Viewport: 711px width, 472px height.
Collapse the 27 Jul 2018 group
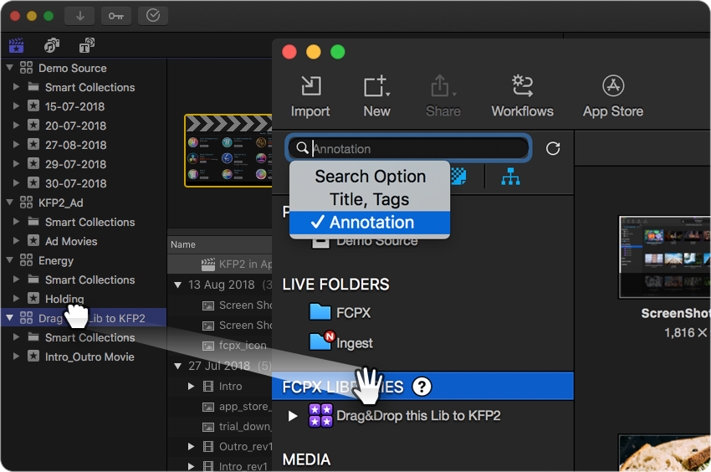click(x=177, y=366)
